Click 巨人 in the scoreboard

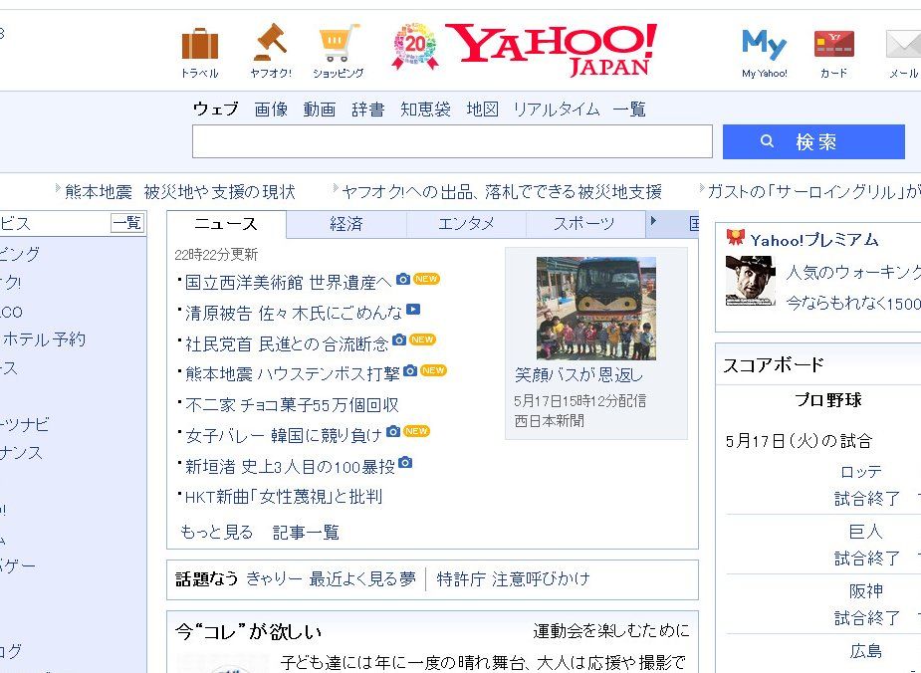[x=866, y=532]
